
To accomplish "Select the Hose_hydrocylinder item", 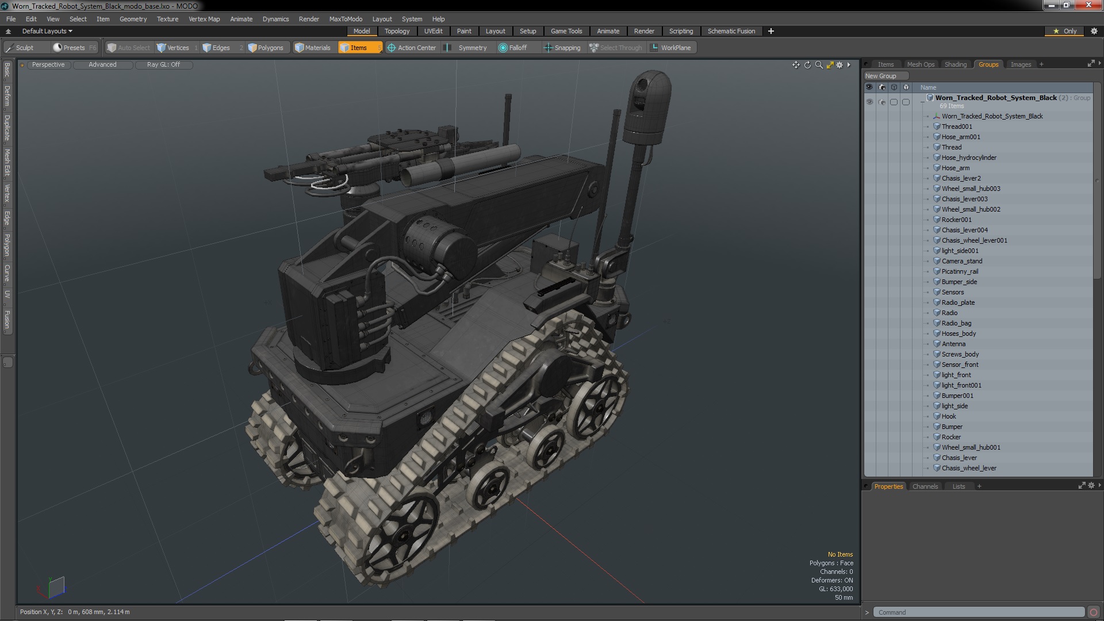I will [x=969, y=158].
